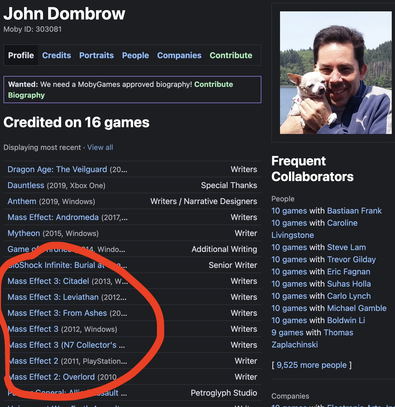This screenshot has height=407, width=395.
Task: Open collaborator Trevor Gilday's page
Action: (x=351, y=260)
